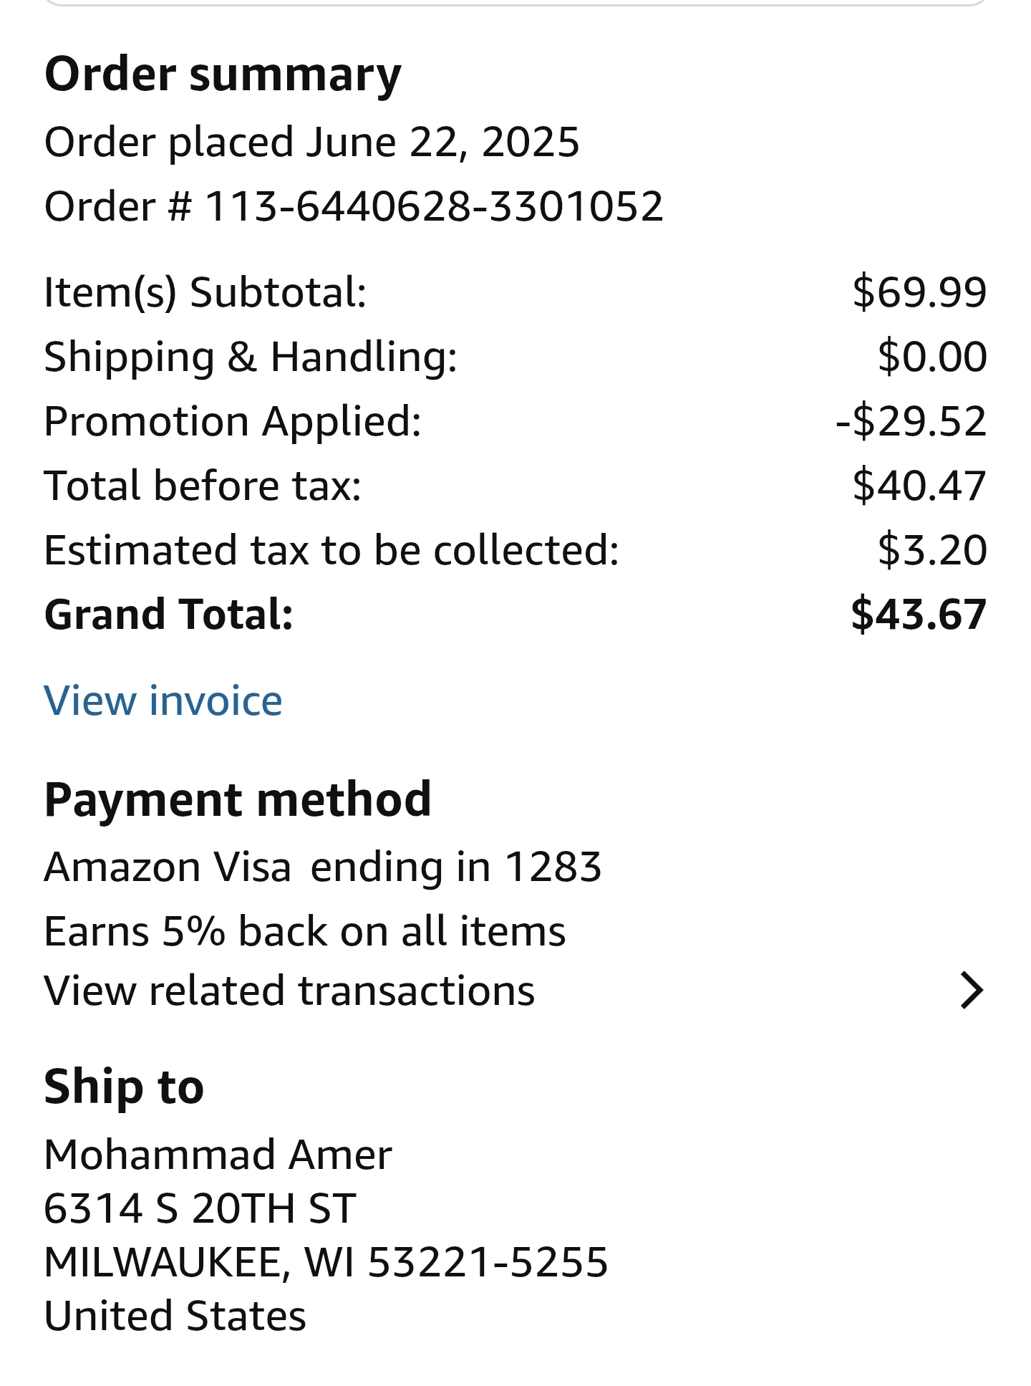Tap the View related transactions text
Screen dimensions: 1031x1386
tap(289, 991)
